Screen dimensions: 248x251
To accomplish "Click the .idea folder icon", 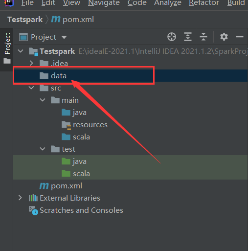I will (44, 63).
